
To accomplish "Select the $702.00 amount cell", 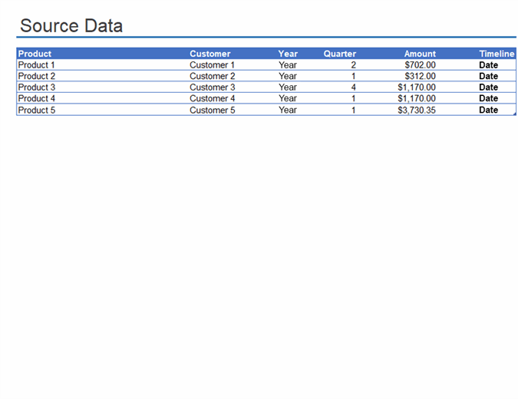I will click(x=421, y=64).
